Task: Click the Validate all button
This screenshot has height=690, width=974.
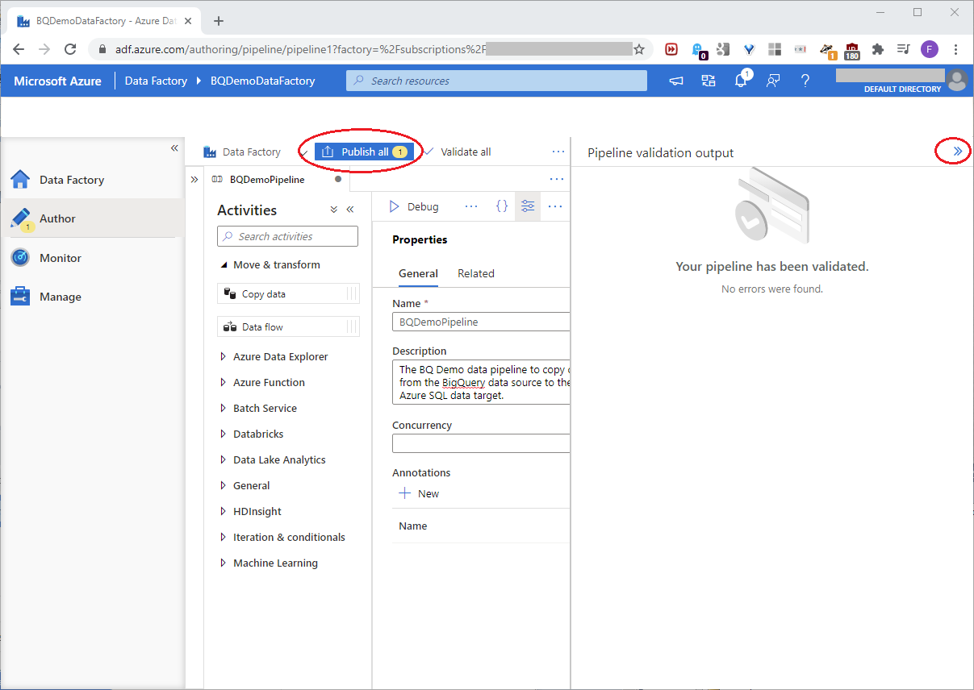Action: [x=458, y=152]
